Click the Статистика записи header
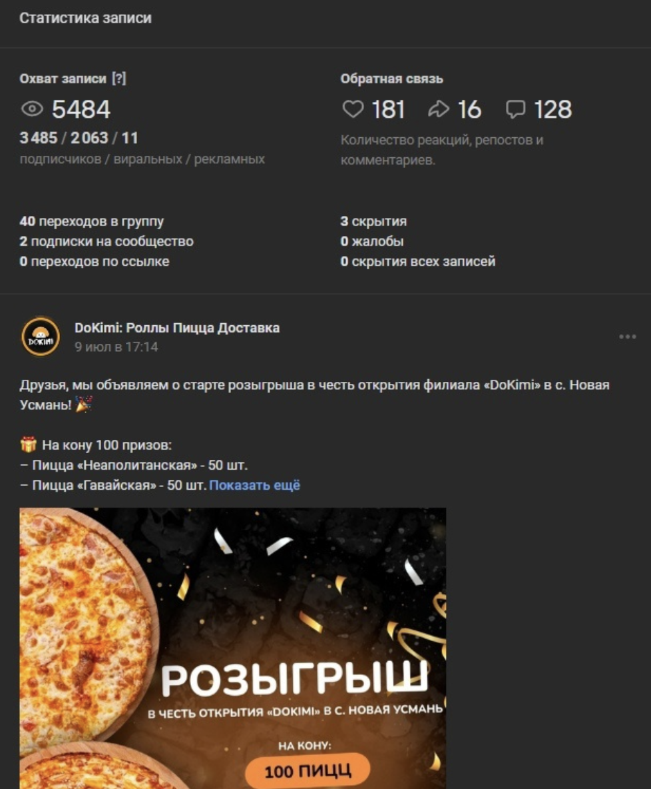Viewport: 651px width, 789px height. [x=85, y=18]
